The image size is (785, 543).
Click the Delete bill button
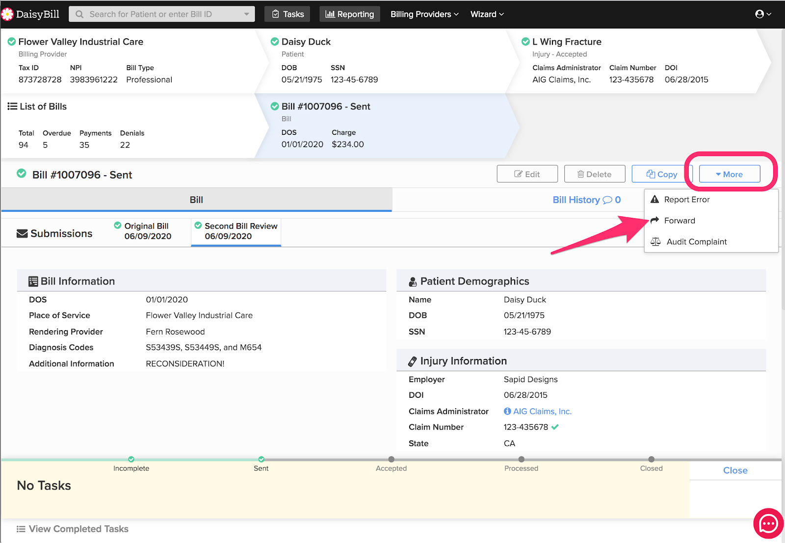pyautogui.click(x=595, y=174)
